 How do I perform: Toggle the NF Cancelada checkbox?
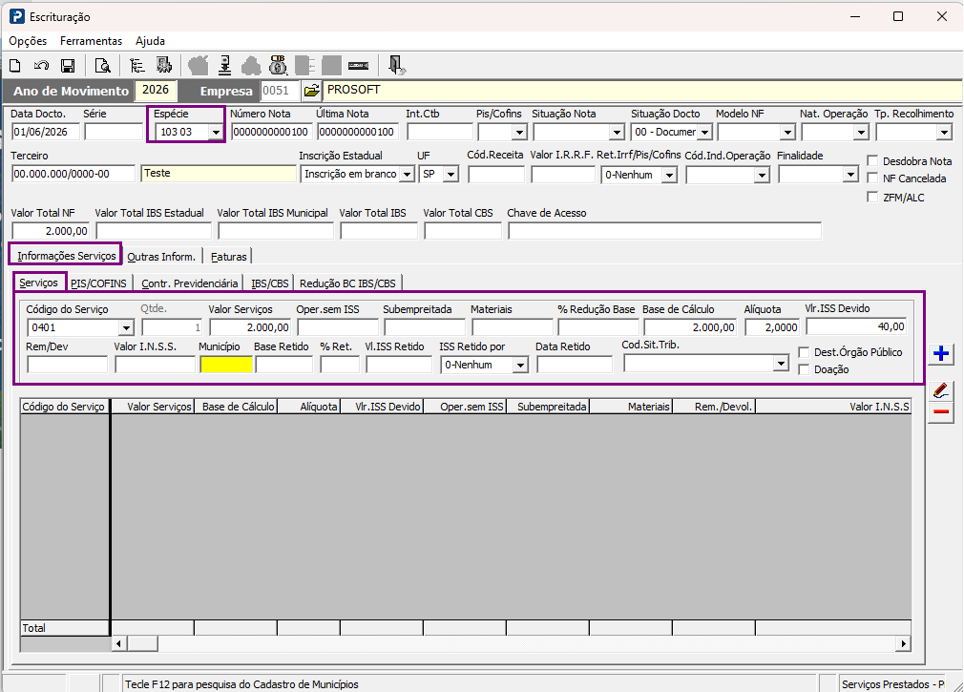click(872, 178)
